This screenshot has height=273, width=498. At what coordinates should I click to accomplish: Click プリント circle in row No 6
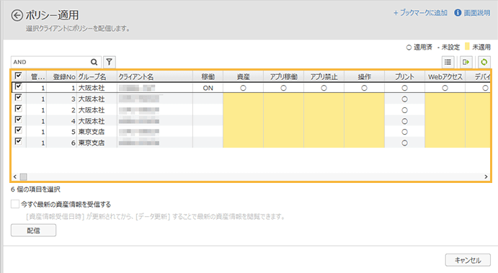[x=404, y=143]
